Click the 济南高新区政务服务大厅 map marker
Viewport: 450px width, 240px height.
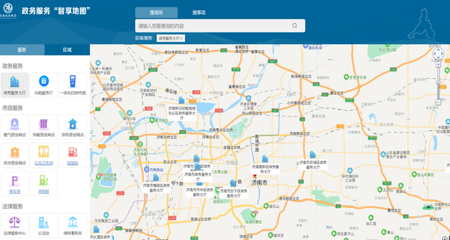pyautogui.click(x=265, y=158)
